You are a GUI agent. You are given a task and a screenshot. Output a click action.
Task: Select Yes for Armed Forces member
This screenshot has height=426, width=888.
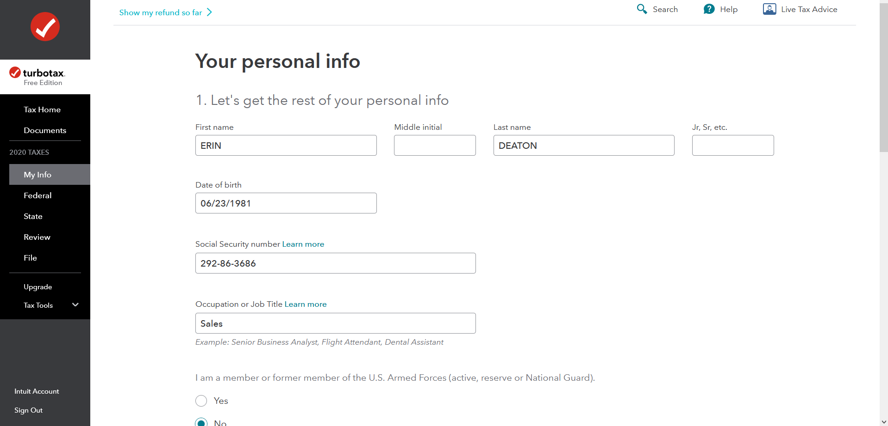pos(201,401)
